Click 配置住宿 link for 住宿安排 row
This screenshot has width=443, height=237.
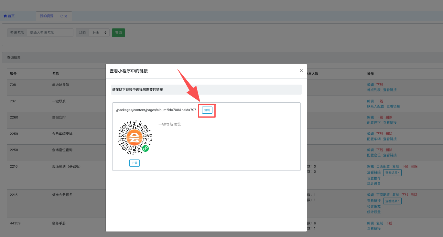pyautogui.click(x=373, y=123)
